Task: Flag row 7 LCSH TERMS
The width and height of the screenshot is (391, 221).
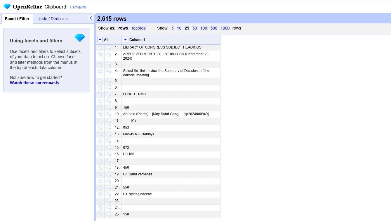Action: (x=109, y=94)
